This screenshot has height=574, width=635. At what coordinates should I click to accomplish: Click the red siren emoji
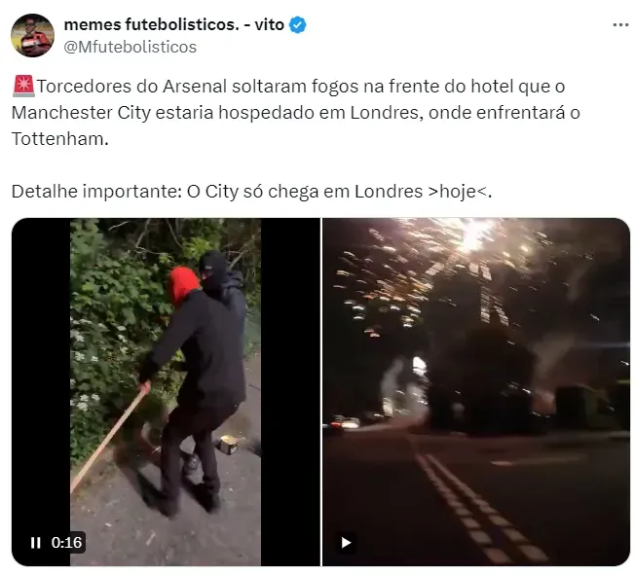pos(23,87)
